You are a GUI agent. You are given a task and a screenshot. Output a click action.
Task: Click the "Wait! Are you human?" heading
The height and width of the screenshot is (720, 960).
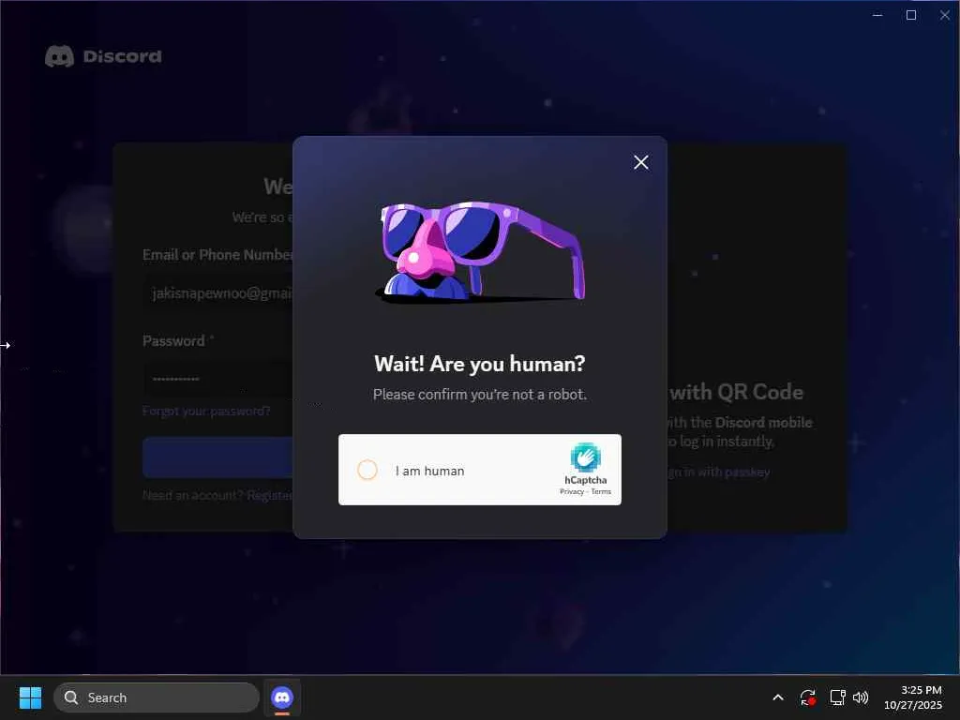[480, 364]
